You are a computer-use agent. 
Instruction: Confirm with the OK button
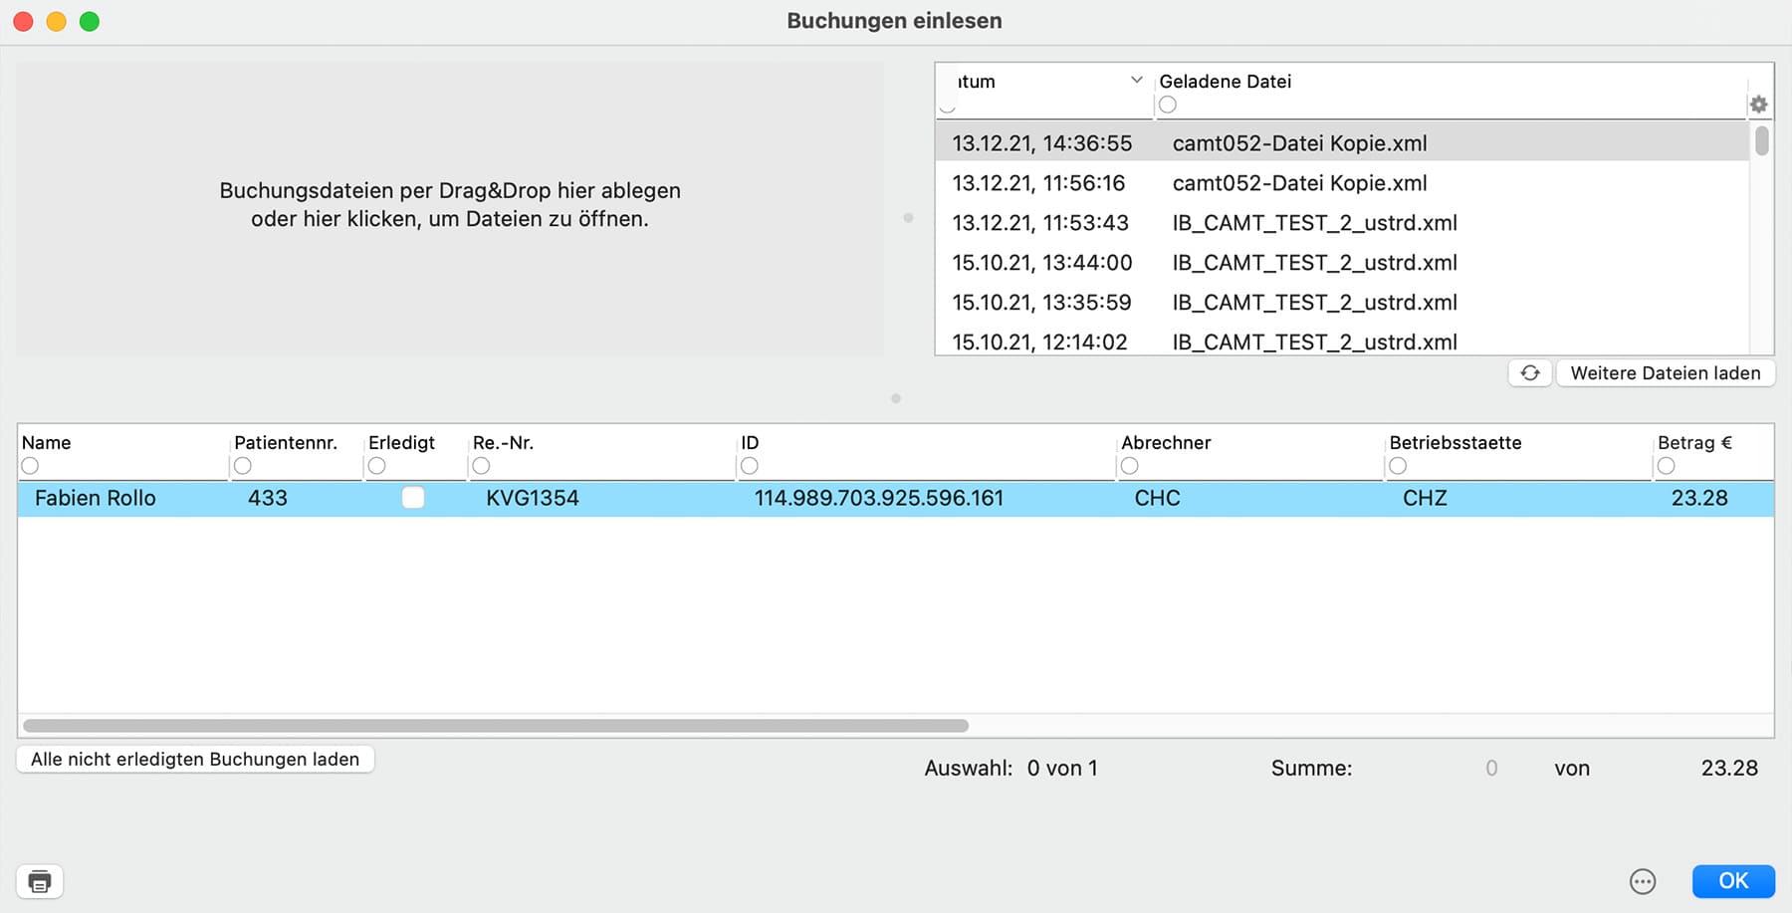point(1732,881)
